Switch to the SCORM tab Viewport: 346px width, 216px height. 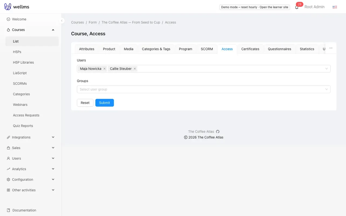coord(207,49)
